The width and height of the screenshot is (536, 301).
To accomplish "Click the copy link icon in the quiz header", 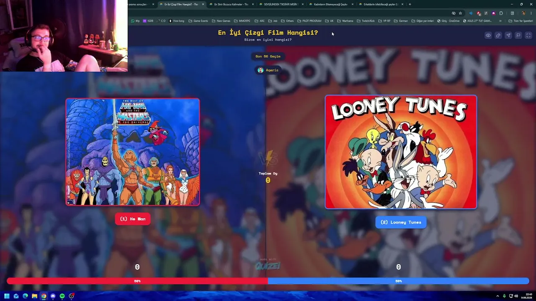I will [x=498, y=36].
